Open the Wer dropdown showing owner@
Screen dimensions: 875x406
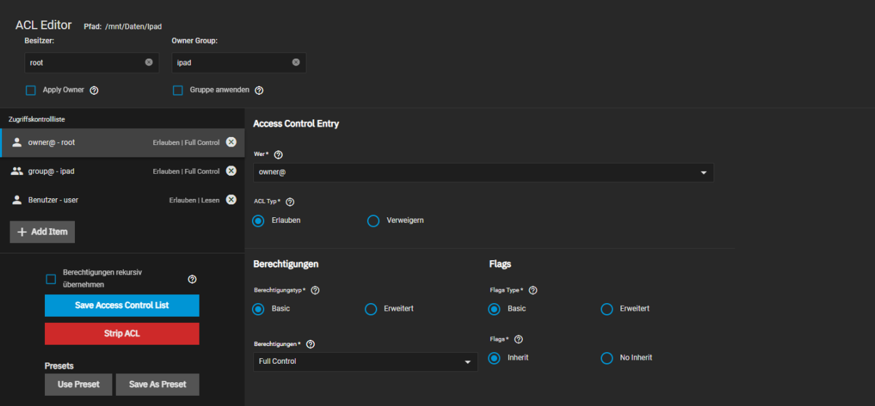(483, 172)
